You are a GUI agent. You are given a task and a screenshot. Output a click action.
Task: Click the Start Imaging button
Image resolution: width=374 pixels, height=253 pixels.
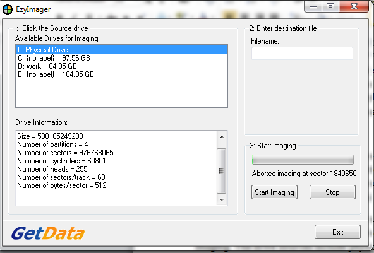tap(274, 192)
